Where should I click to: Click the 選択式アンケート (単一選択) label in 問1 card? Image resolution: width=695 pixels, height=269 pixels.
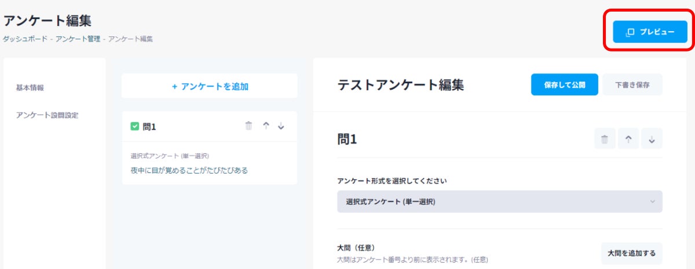tap(170, 156)
